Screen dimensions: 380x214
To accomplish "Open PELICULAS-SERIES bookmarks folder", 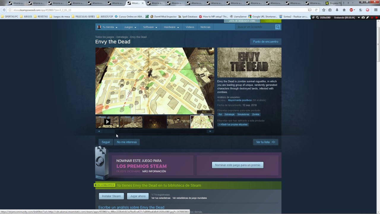I will [83, 17].
